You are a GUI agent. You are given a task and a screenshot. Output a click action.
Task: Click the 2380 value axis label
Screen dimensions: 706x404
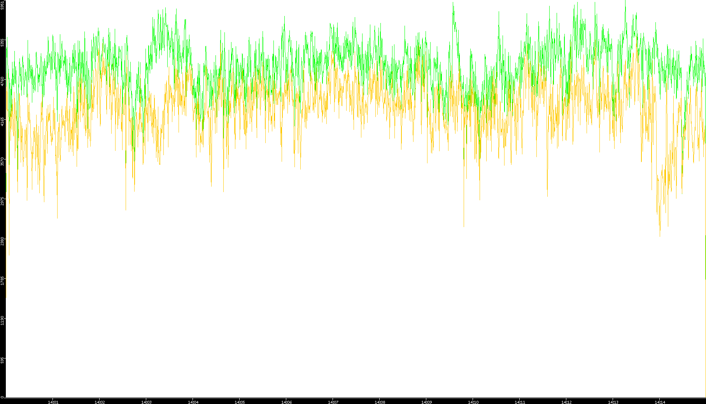pos(2,241)
